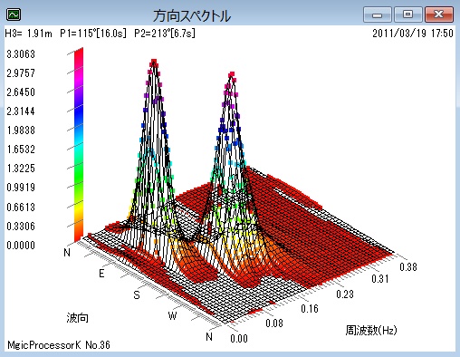Click the 方向スペクトル window title text
The height and width of the screenshot is (357, 460).
pyautogui.click(x=192, y=15)
